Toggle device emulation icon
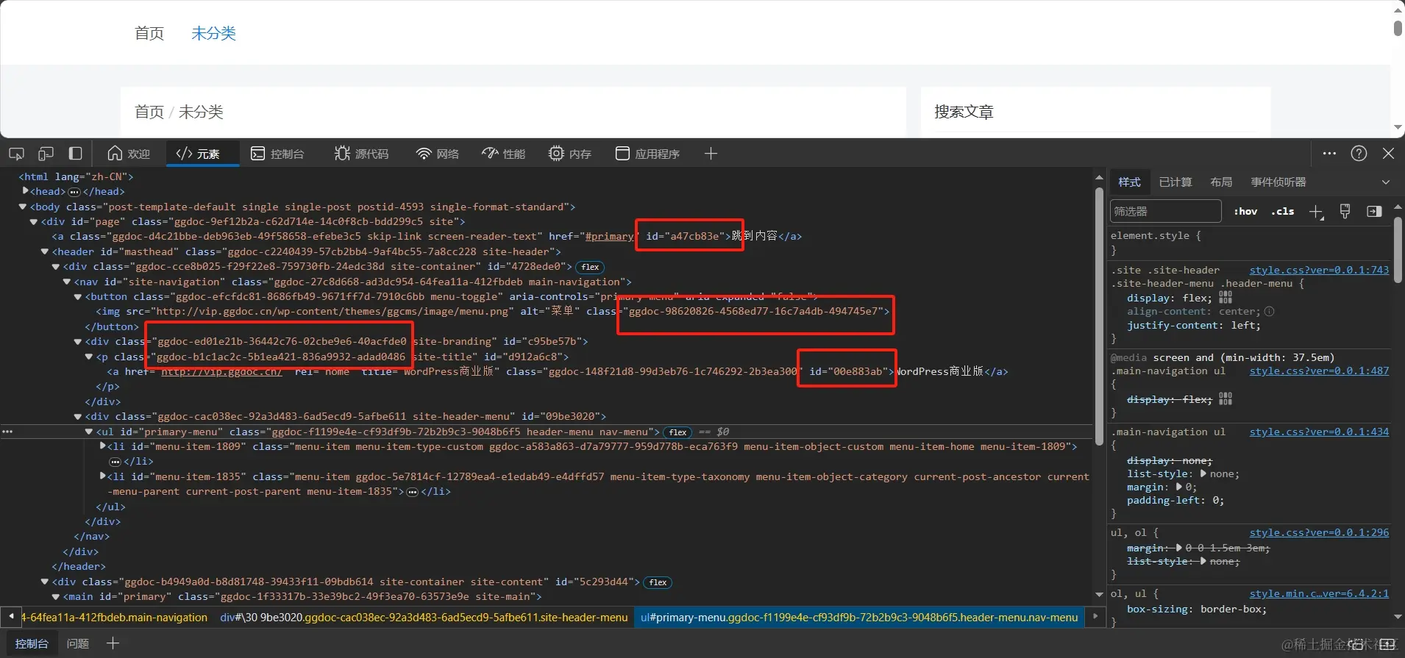This screenshot has height=658, width=1405. tap(46, 154)
